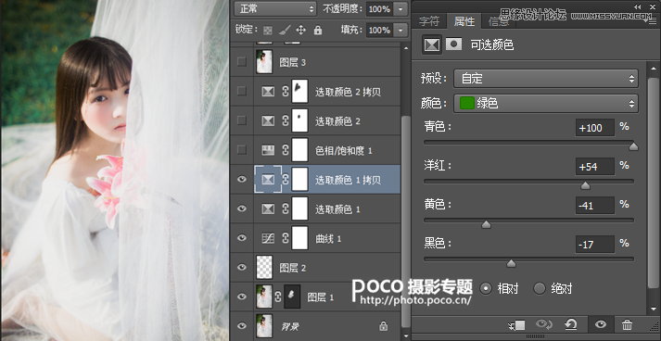The height and width of the screenshot is (341, 661).
Task: Reset adjustment to defaults icon
Action: (570, 324)
